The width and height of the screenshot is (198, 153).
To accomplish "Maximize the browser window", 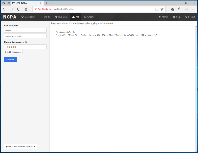I will [186, 3].
